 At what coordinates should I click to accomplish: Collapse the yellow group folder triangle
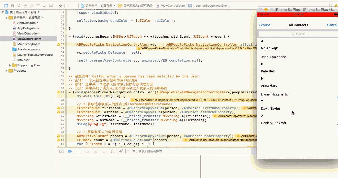(x=7, y=18)
